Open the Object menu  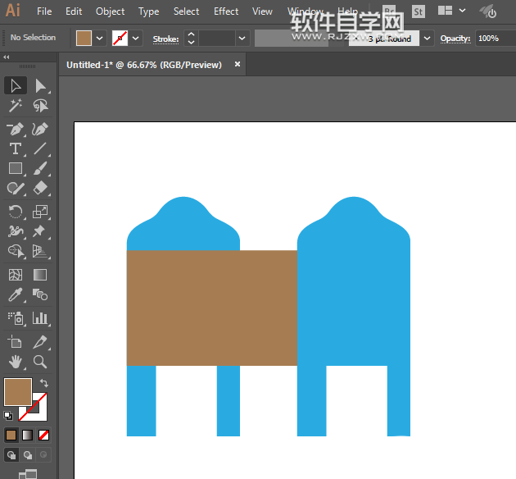[111, 11]
